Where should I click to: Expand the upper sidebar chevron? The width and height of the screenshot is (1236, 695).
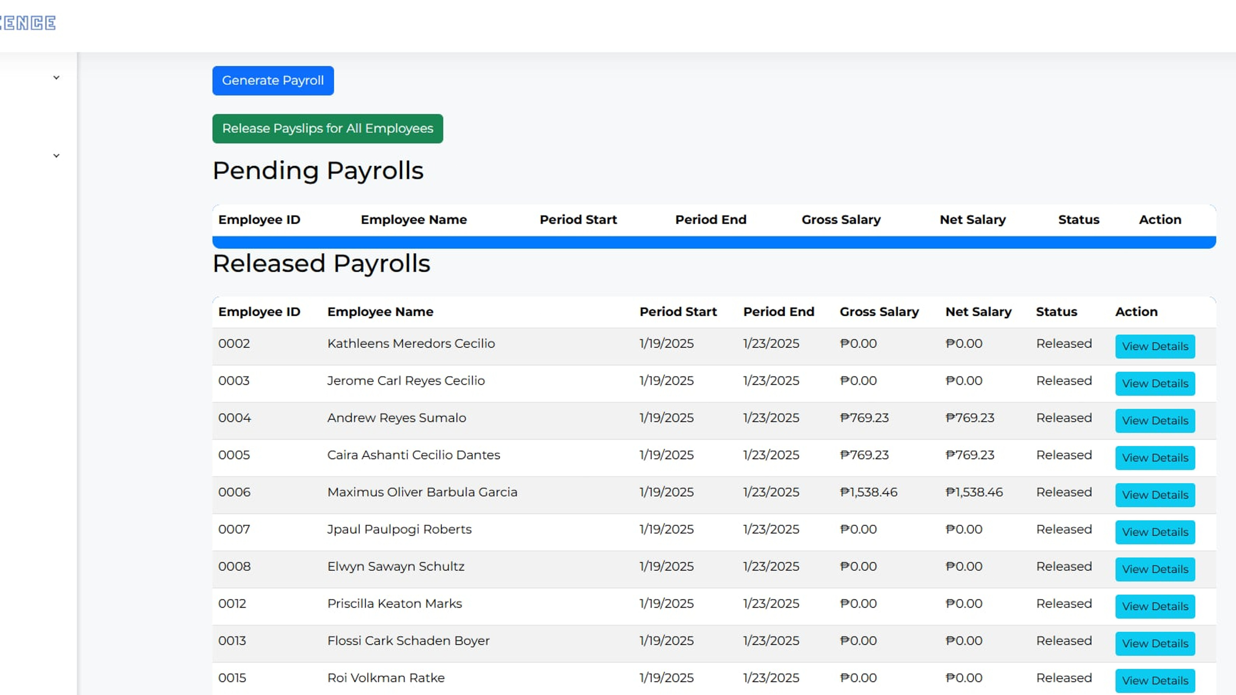point(57,78)
